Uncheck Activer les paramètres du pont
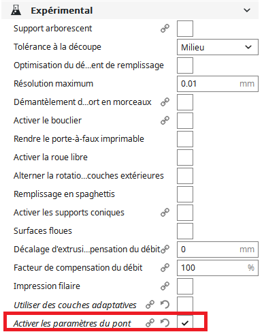This screenshot has height=332, width=264. pos(185,322)
